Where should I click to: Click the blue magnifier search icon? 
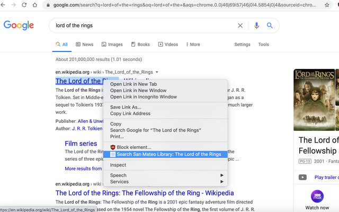(x=270, y=25)
